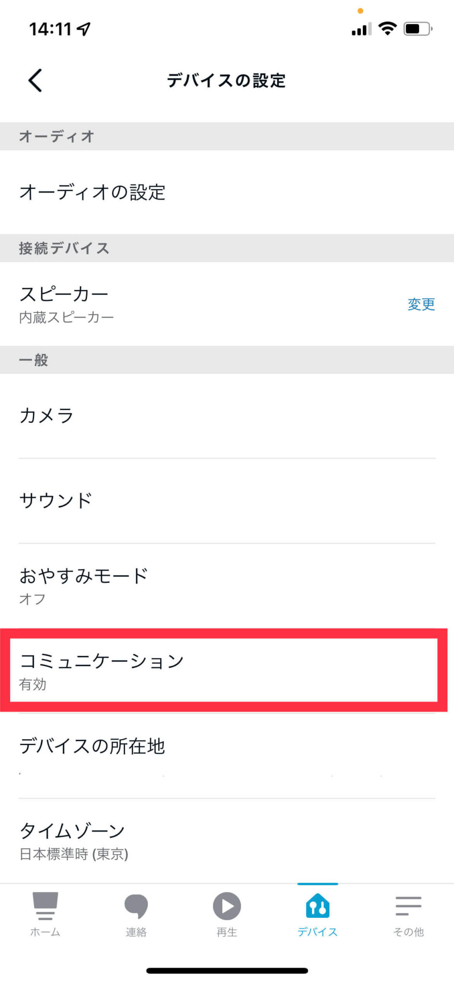Open オーディオの設定
Image resolution: width=454 pixels, height=983 pixels.
[227, 192]
